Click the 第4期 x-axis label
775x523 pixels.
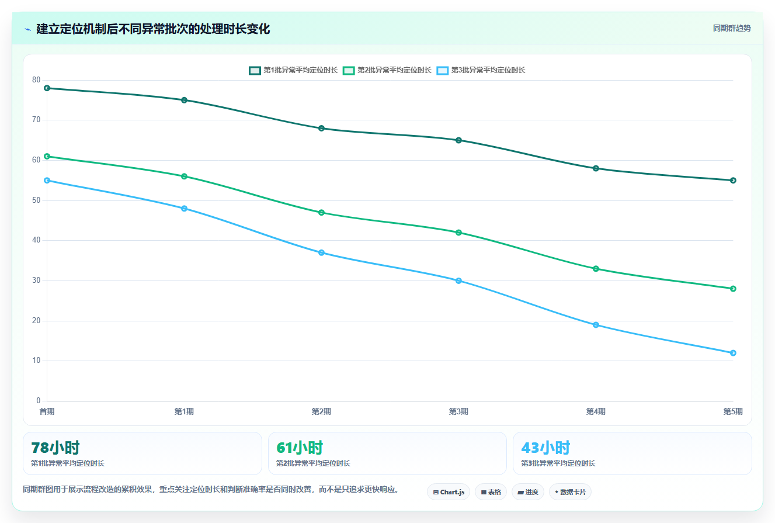click(x=596, y=411)
